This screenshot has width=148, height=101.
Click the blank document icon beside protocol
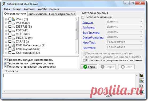142,86
